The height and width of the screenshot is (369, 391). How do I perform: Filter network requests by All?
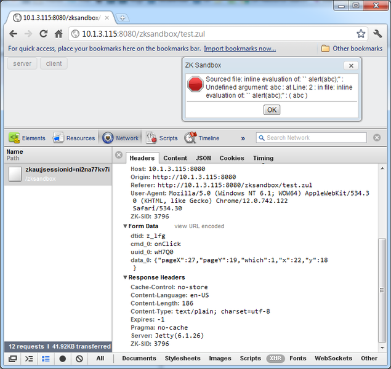coord(100,359)
